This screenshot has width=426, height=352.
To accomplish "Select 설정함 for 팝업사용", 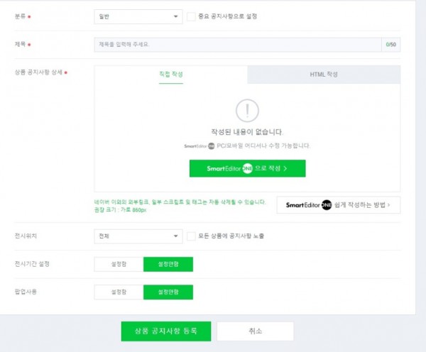I will 119,292.
